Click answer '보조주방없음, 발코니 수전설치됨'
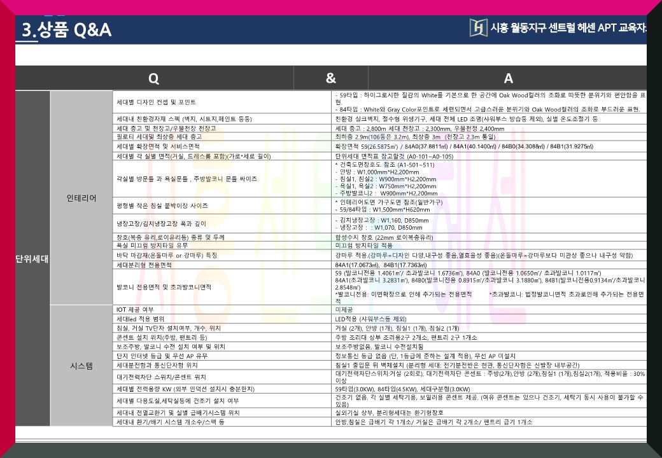 pyautogui.click(x=379, y=347)
